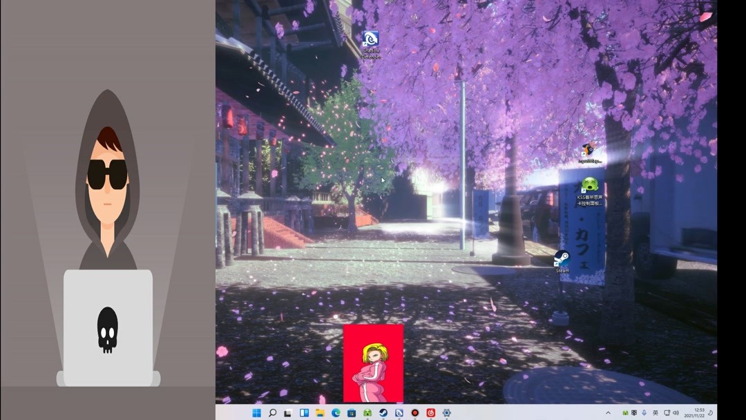Open the Settings gear in the taskbar
The image size is (746, 420).
446,413
